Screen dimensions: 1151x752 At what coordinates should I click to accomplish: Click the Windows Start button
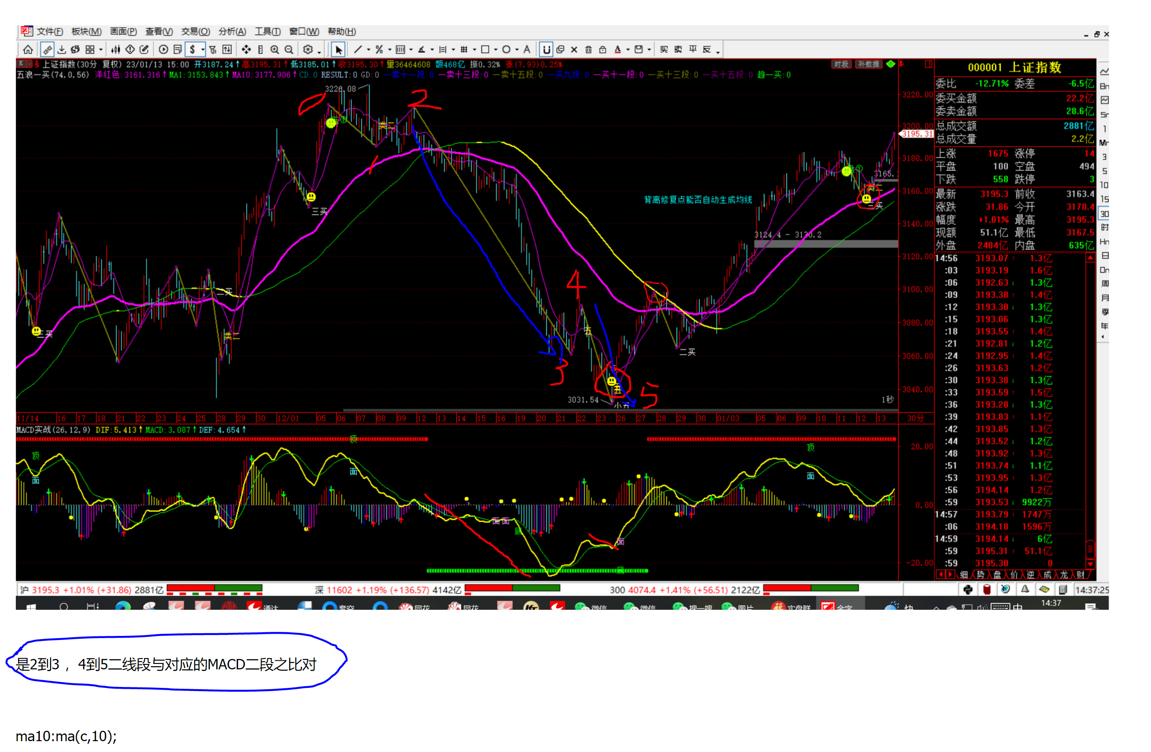coord(31,607)
